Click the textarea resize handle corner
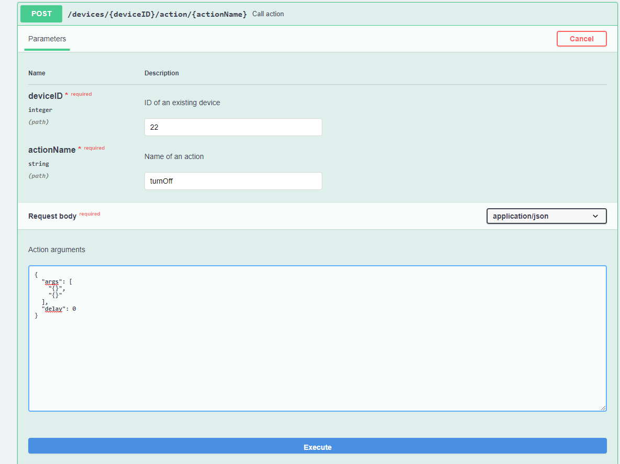 click(x=603, y=408)
